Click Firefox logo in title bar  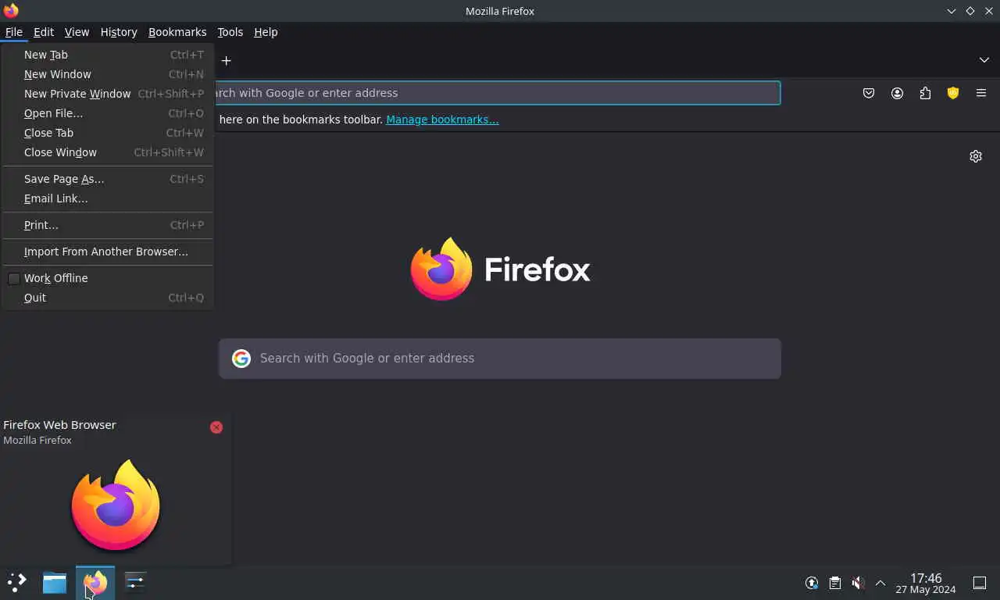point(11,11)
